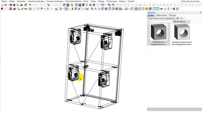Select AVENTOS HK-S Ограничитель thumbnail

158,34
